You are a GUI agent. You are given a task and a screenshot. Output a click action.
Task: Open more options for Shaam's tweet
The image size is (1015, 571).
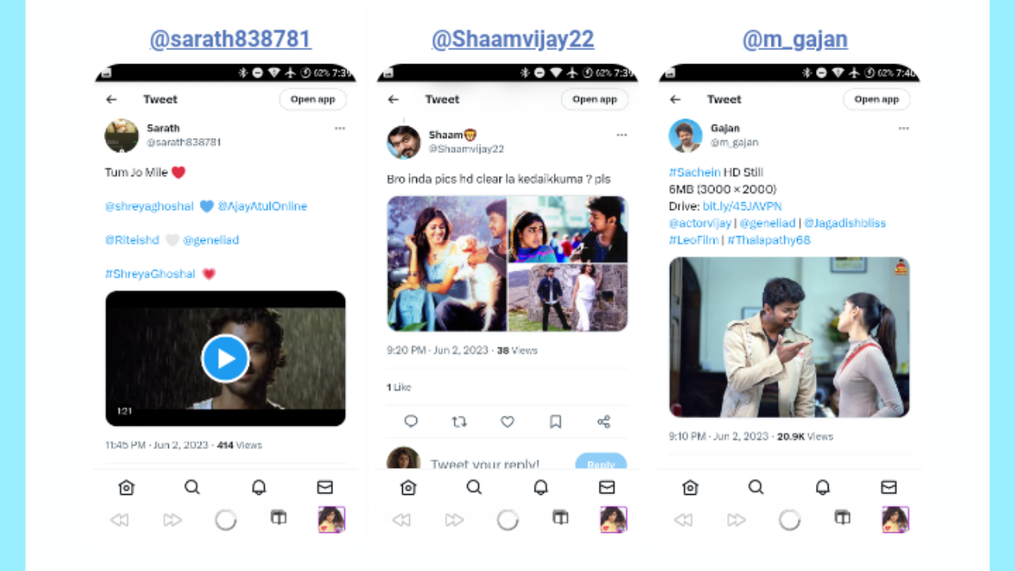(622, 136)
